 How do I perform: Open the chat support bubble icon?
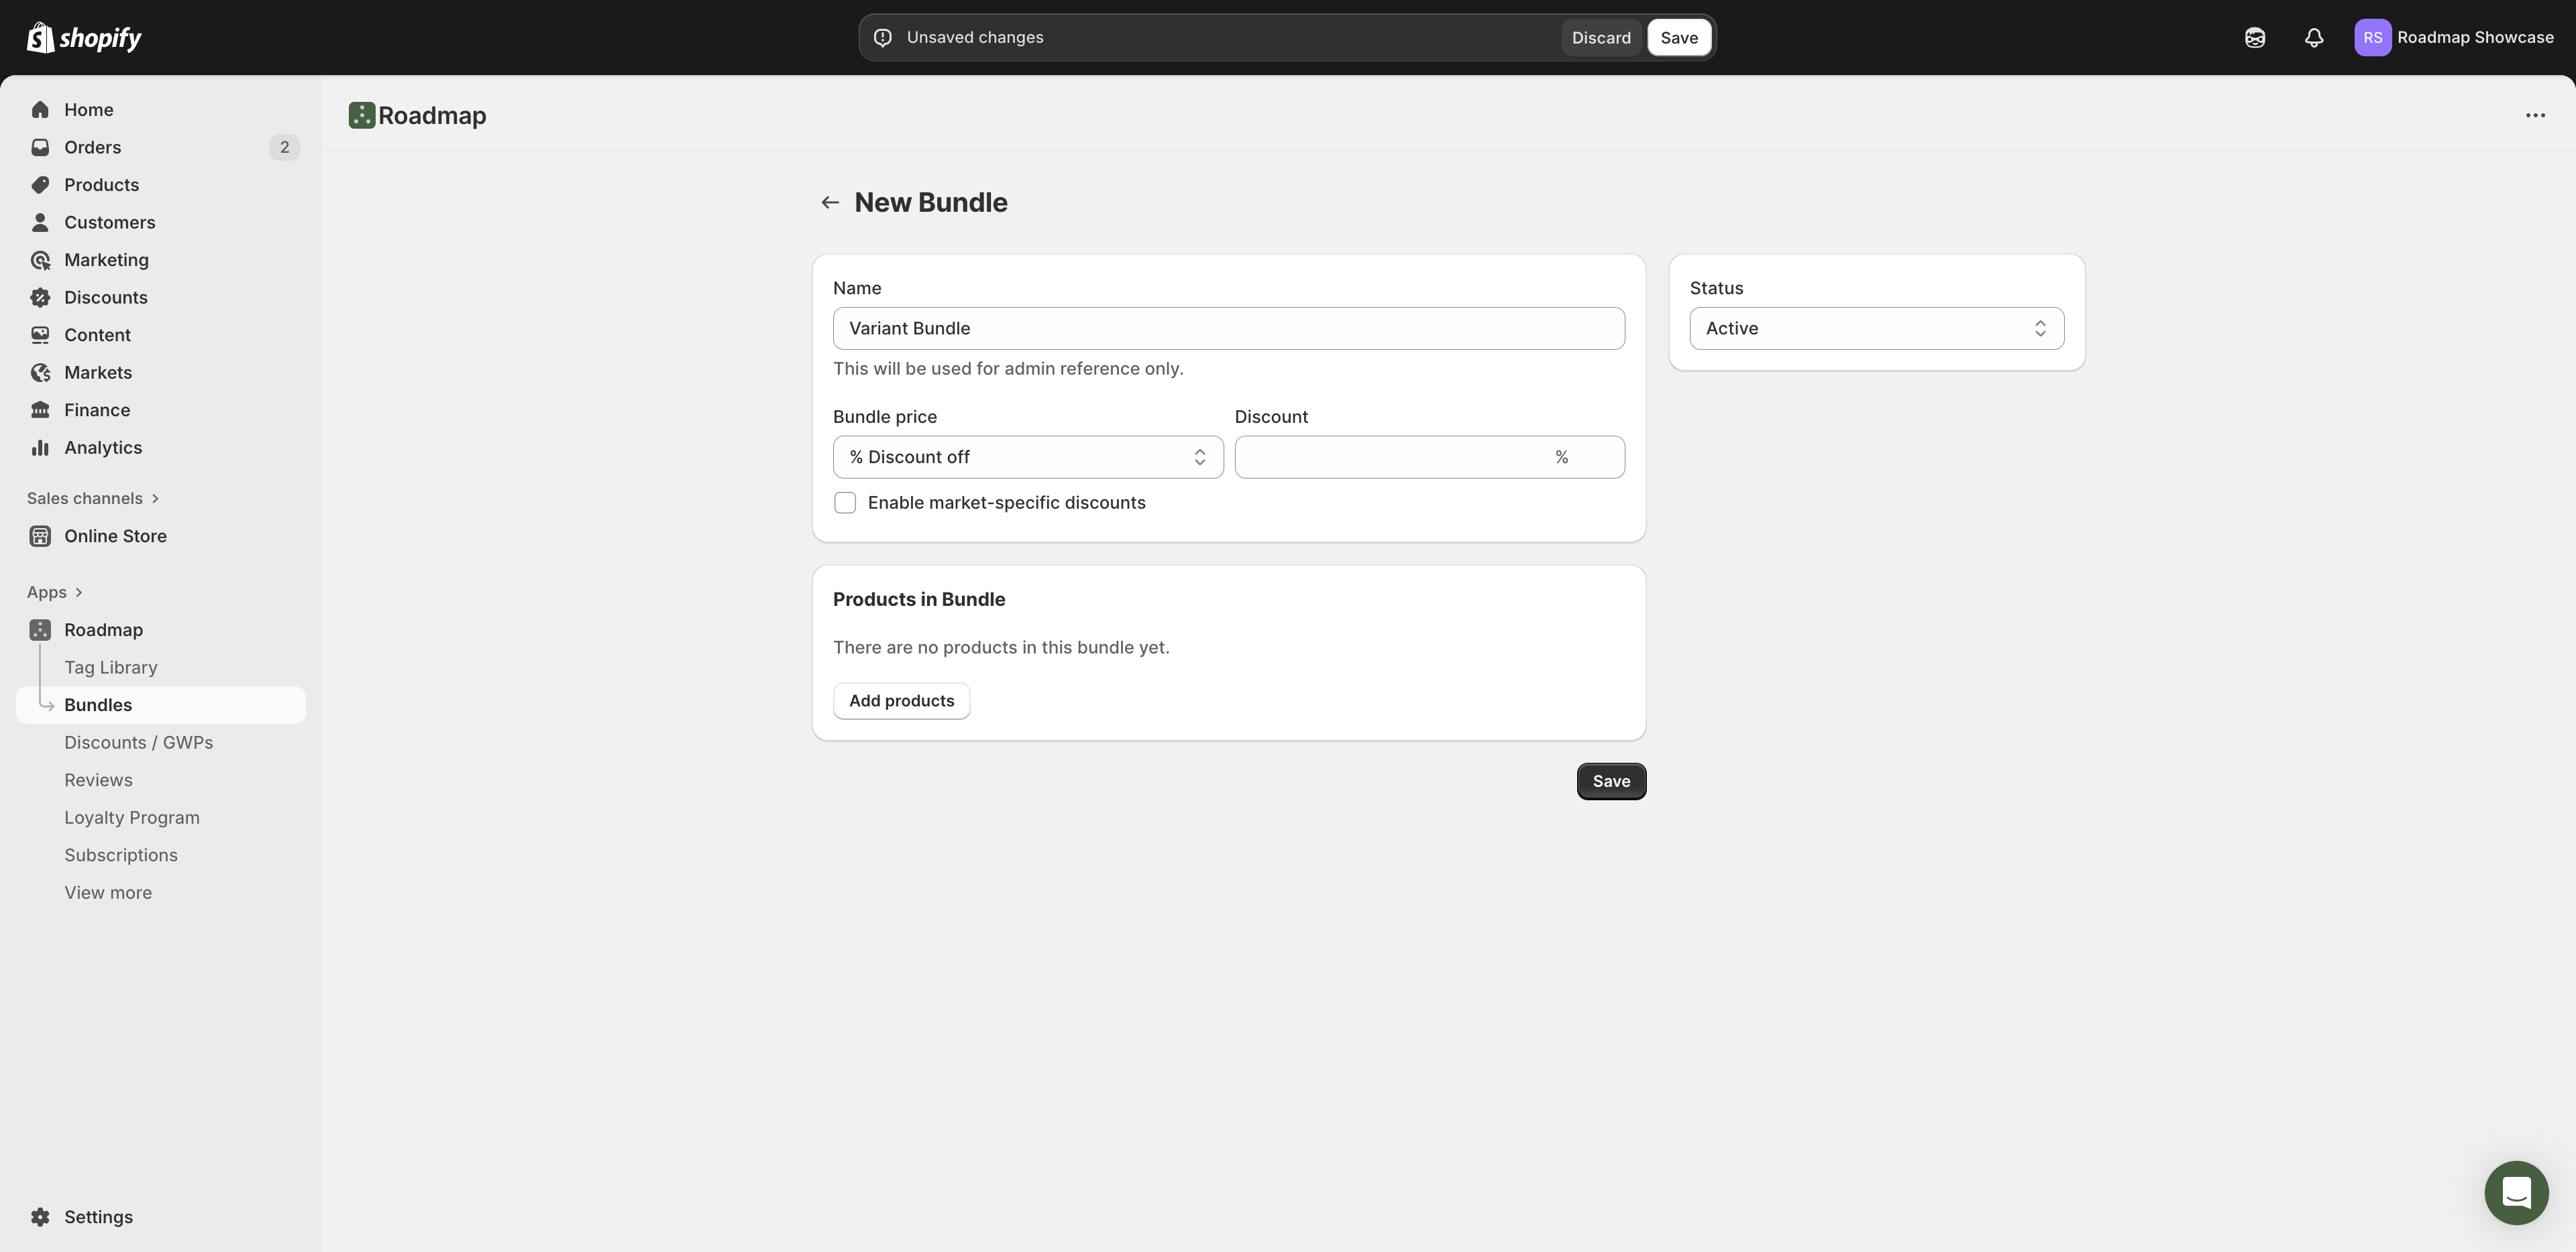pyautogui.click(x=2515, y=1192)
